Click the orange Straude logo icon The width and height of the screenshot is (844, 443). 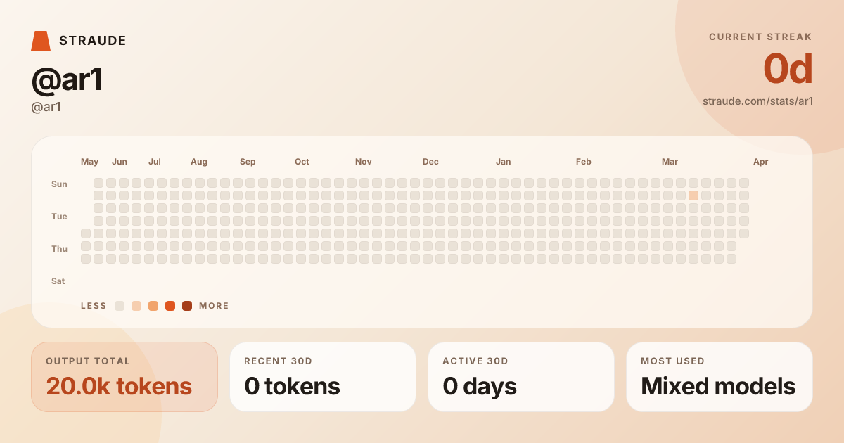point(41,41)
